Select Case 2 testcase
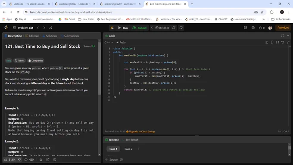This screenshot has height=165, width=293. (128, 149)
